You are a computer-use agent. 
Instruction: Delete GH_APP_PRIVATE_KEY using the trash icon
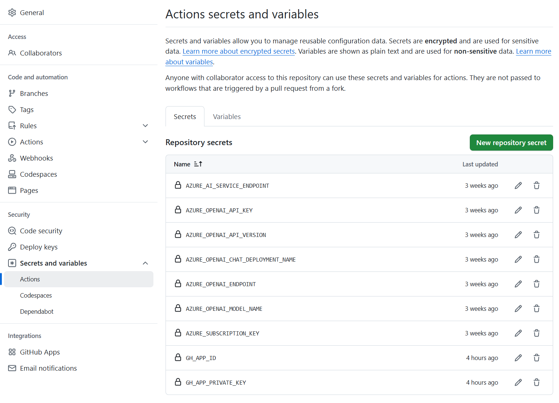coord(536,382)
